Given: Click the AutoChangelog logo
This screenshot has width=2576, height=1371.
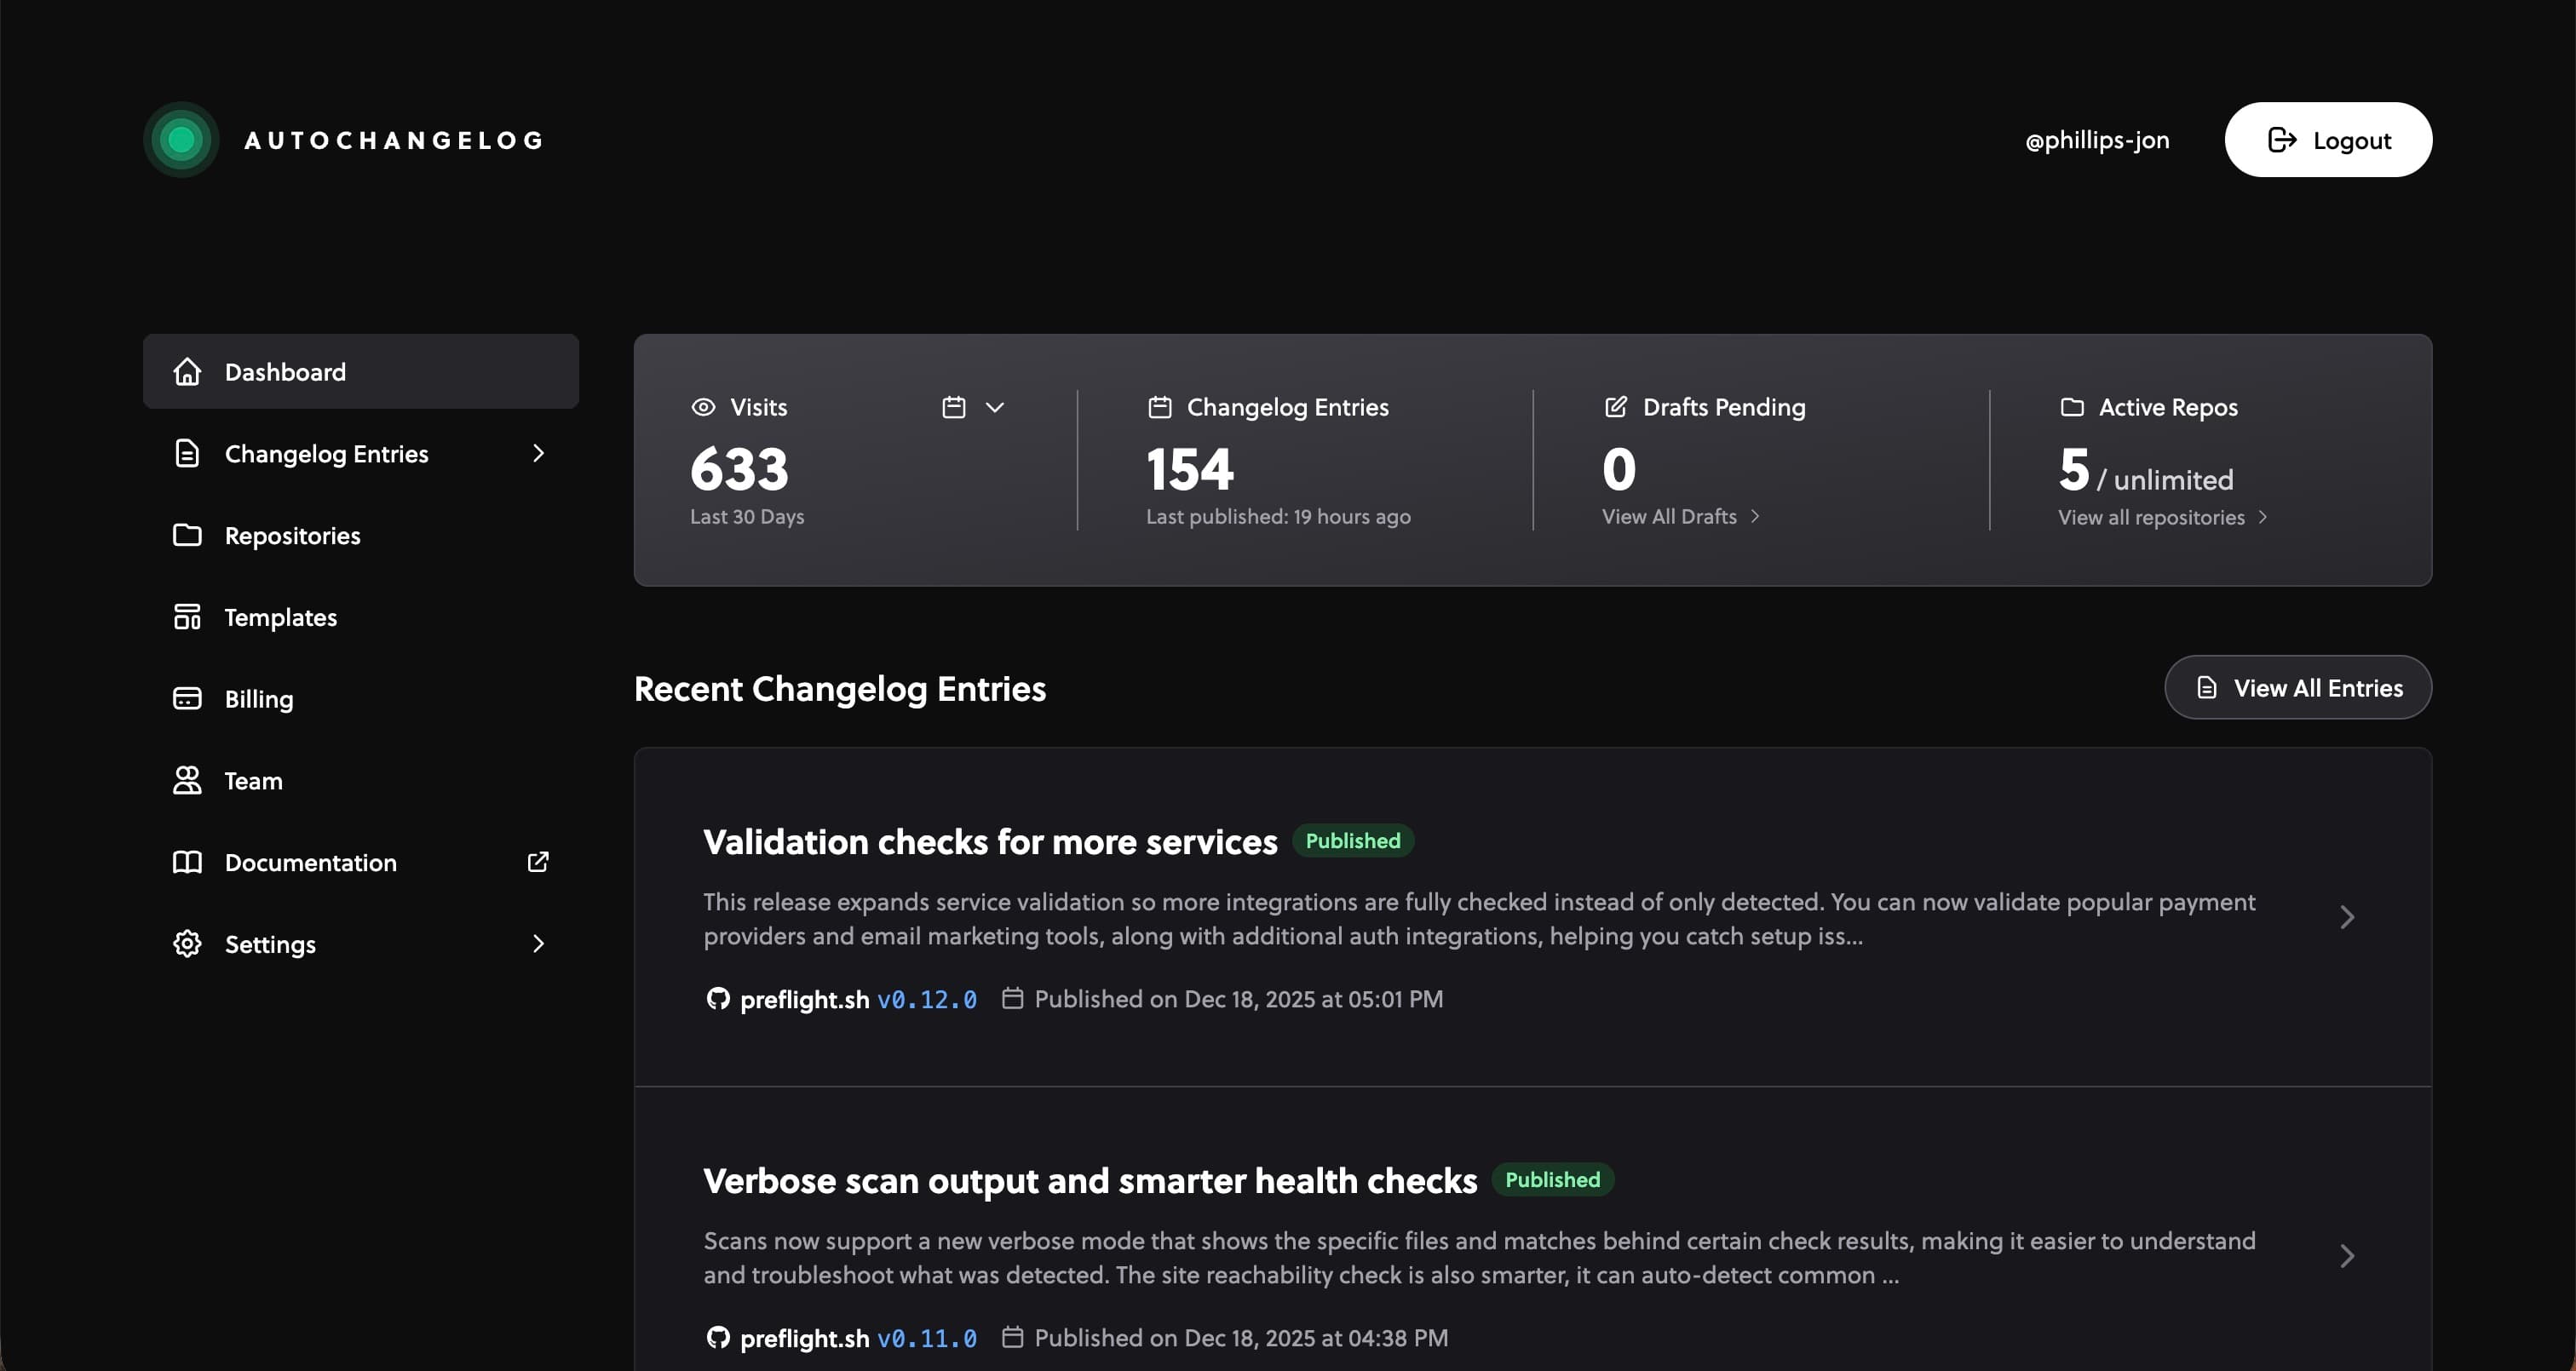Looking at the screenshot, I should pos(181,139).
